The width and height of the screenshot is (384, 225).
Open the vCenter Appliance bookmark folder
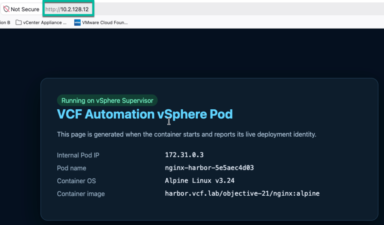click(x=18, y=23)
